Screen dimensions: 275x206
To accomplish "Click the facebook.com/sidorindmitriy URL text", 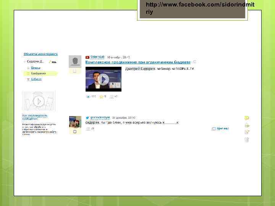I will (200, 8).
